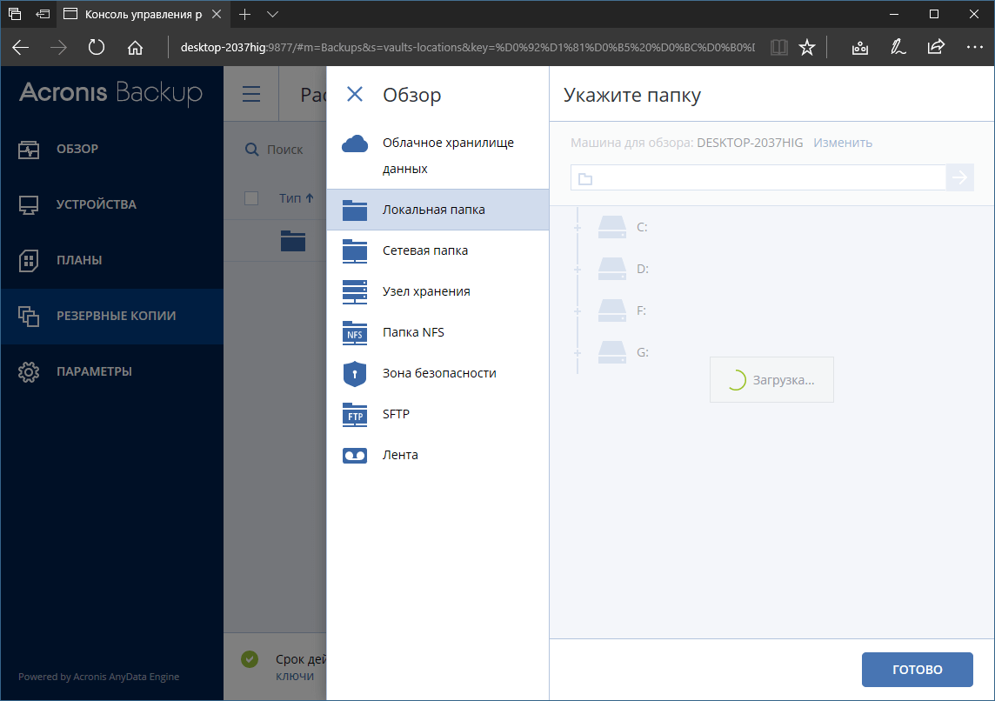The image size is (995, 701).
Task: Go to Устройства section
Action: [x=111, y=204]
